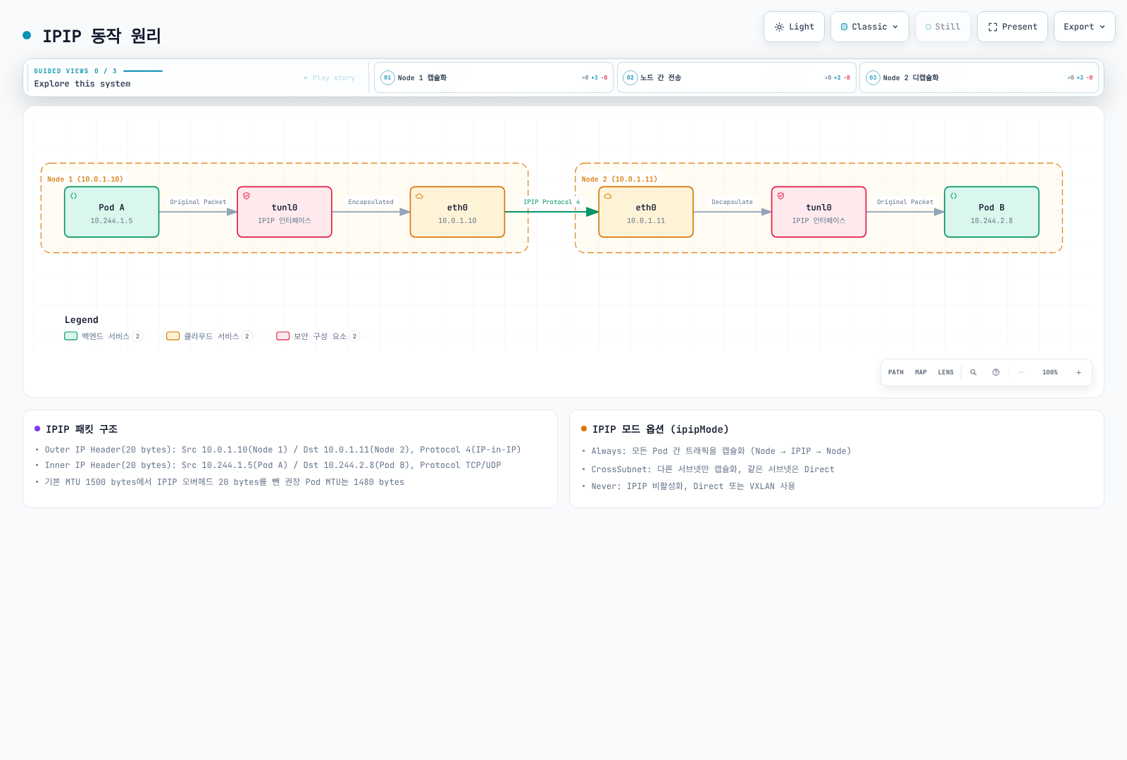The width and height of the screenshot is (1127, 760).
Task: Click the shield icon on Node 2 tunl0
Action: [780, 196]
